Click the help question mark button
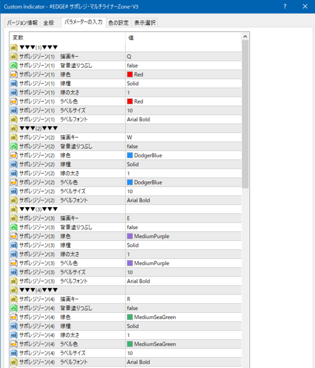 (285, 6)
